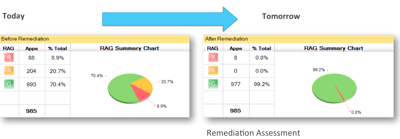Click the red R icon in After Remediation
Viewport: 400px width, 139px height.
(x=213, y=57)
